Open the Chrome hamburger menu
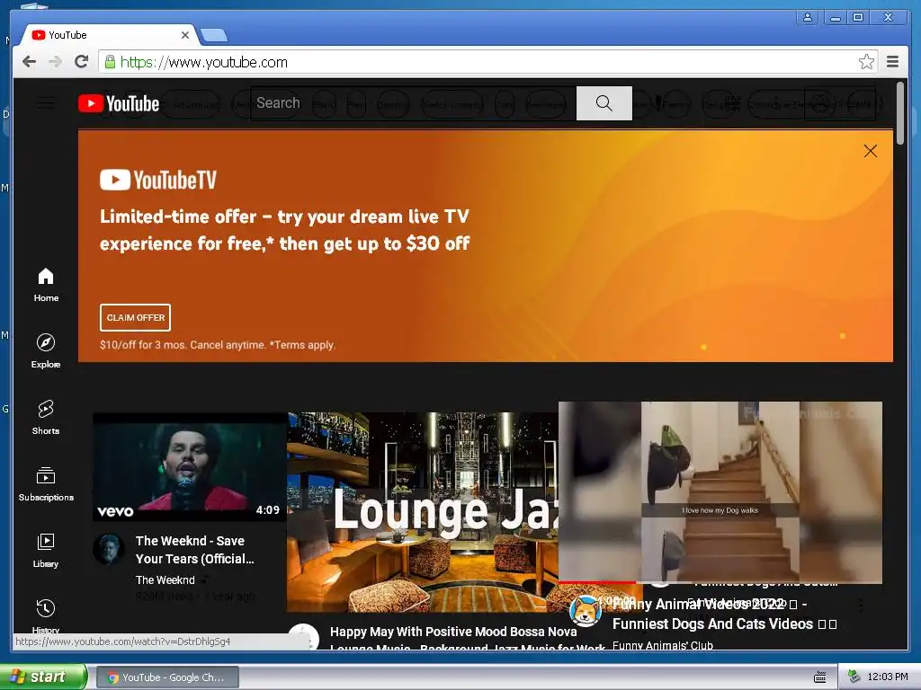Screen dimensions: 921x690 click(x=892, y=62)
